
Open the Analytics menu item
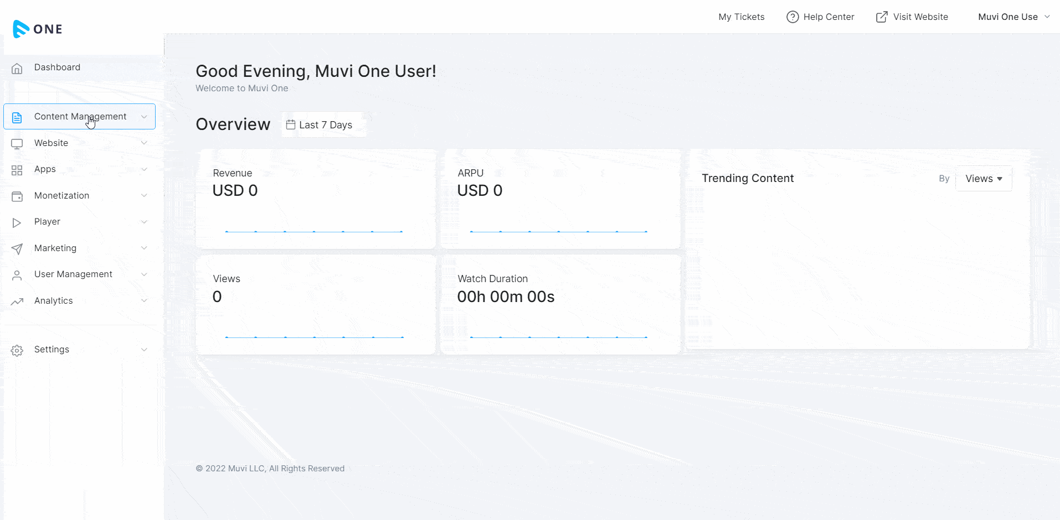tap(54, 301)
